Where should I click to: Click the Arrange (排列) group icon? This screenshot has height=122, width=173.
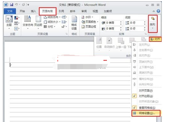click(x=153, y=24)
